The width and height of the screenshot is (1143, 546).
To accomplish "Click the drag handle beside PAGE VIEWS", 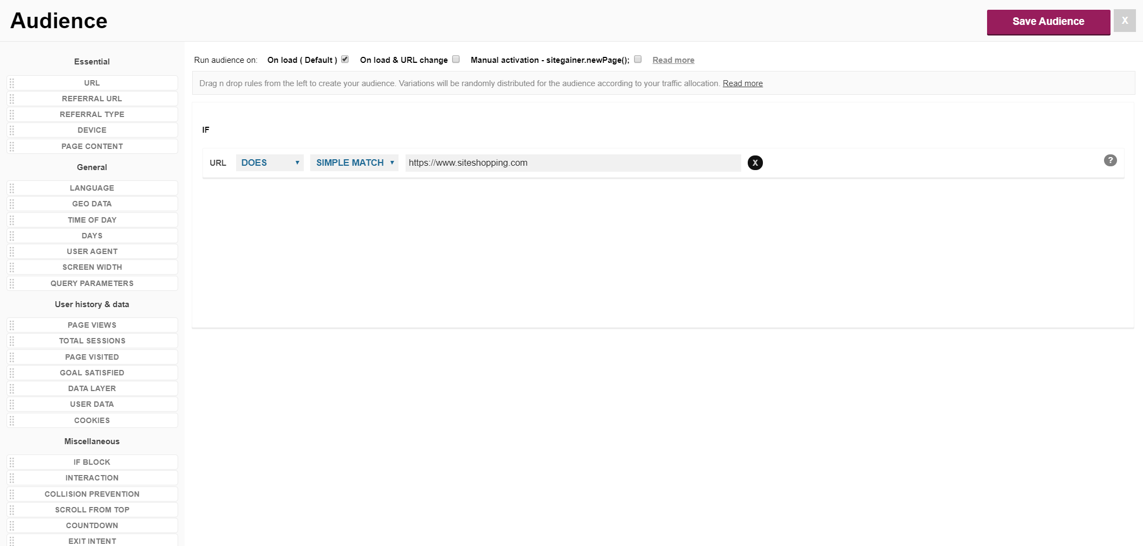I will (12, 325).
